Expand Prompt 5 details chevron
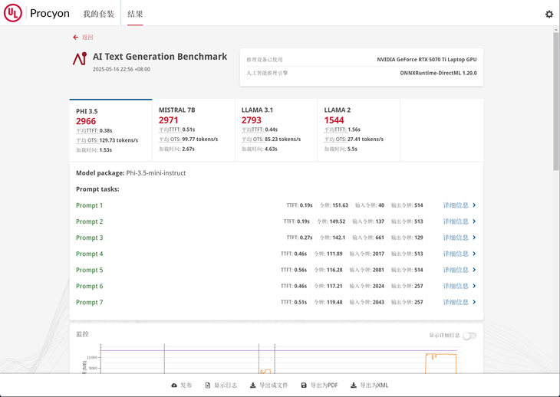This screenshot has width=560, height=397. [474, 270]
